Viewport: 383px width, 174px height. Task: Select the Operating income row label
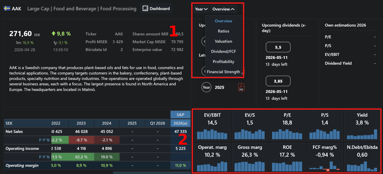pos(22,149)
